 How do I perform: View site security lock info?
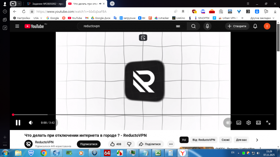coord(32,11)
